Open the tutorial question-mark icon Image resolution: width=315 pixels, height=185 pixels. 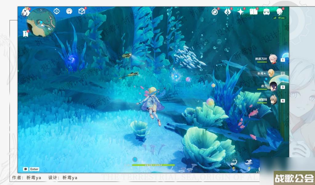point(82,11)
